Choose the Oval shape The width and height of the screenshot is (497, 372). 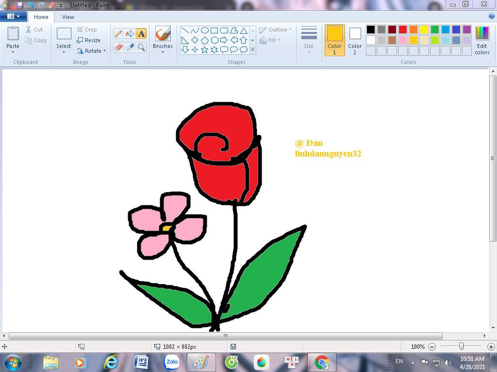coord(205,31)
